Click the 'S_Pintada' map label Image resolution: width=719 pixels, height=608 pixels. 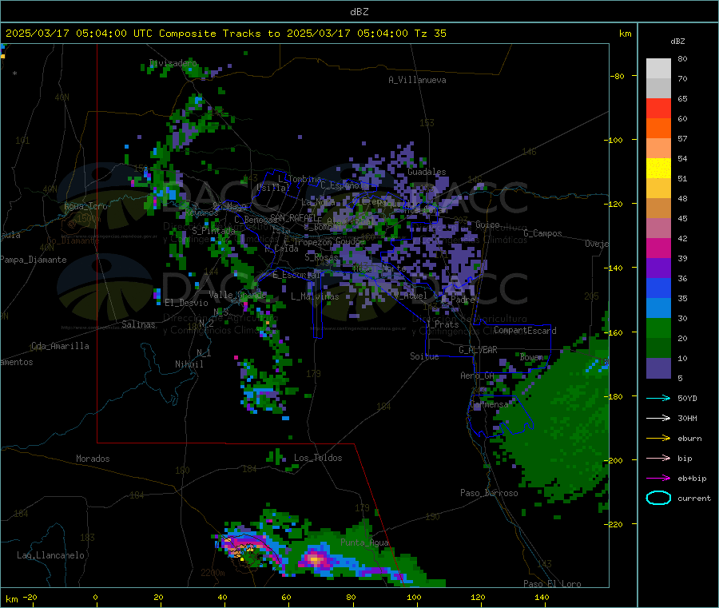[x=213, y=231]
